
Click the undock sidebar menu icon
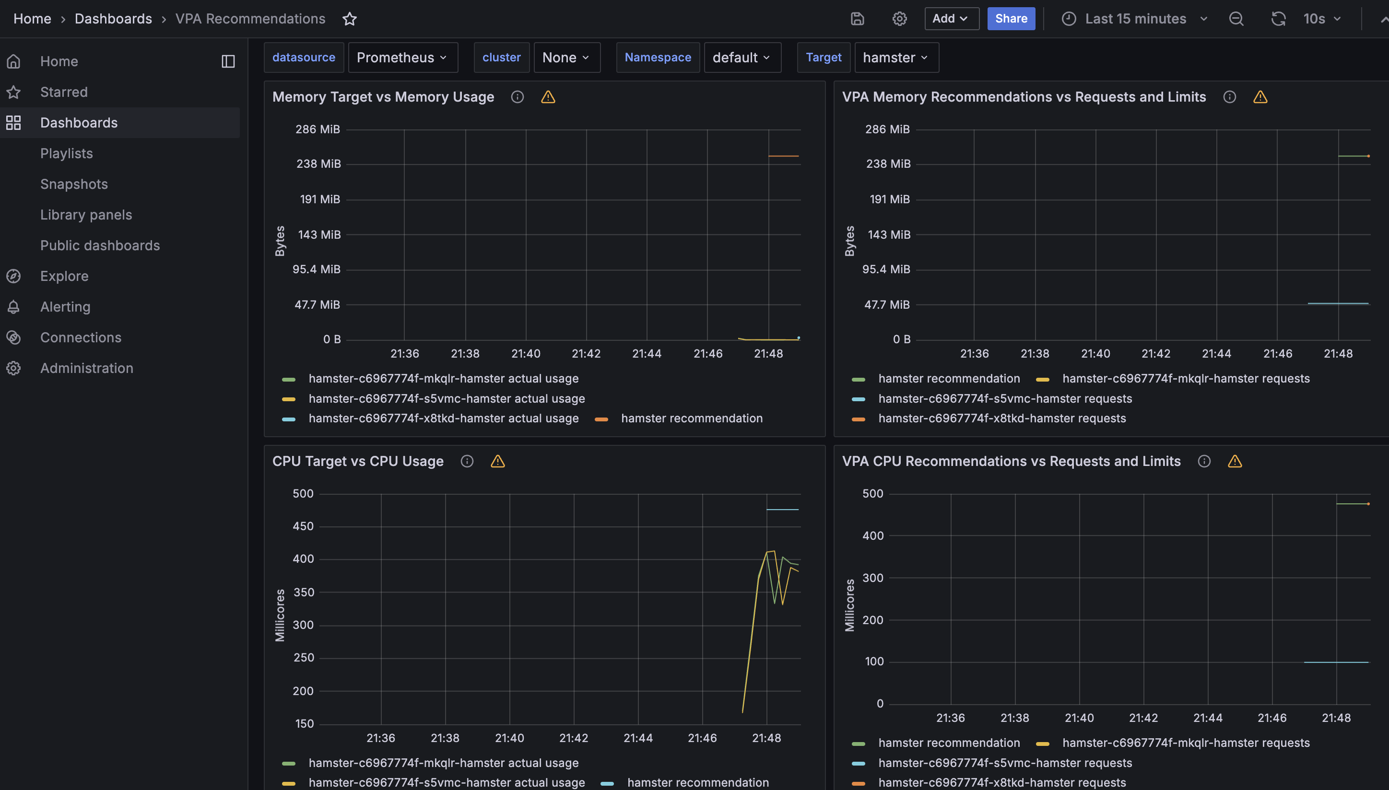(x=228, y=61)
